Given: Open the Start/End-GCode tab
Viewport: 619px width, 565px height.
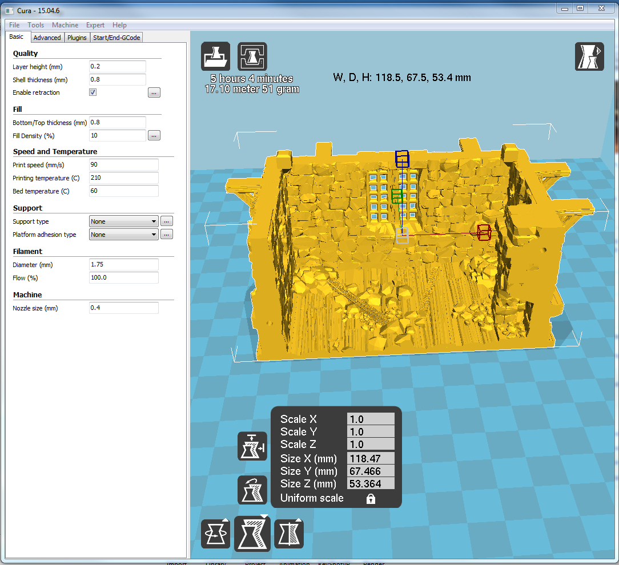Looking at the screenshot, I should click(116, 38).
